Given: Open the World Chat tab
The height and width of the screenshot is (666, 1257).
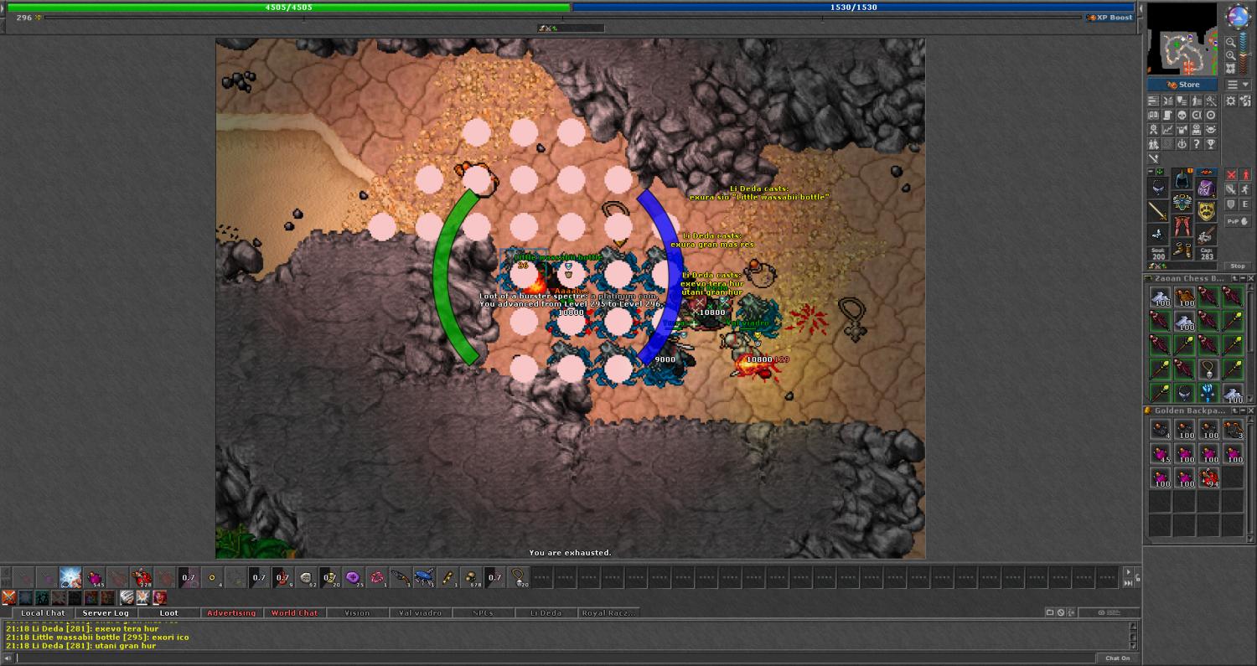Looking at the screenshot, I should 294,613.
